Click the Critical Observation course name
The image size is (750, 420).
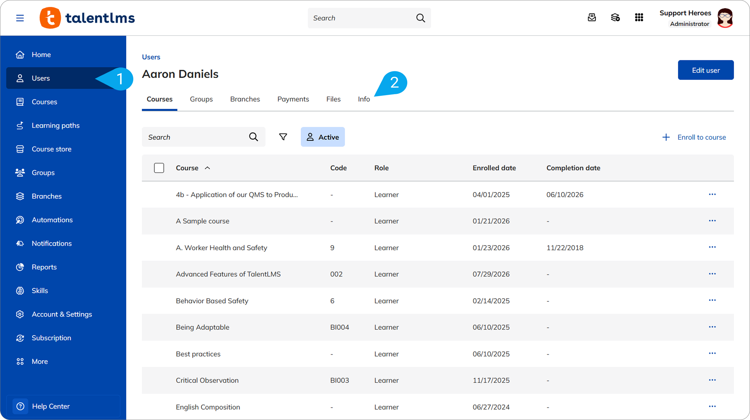pos(207,380)
